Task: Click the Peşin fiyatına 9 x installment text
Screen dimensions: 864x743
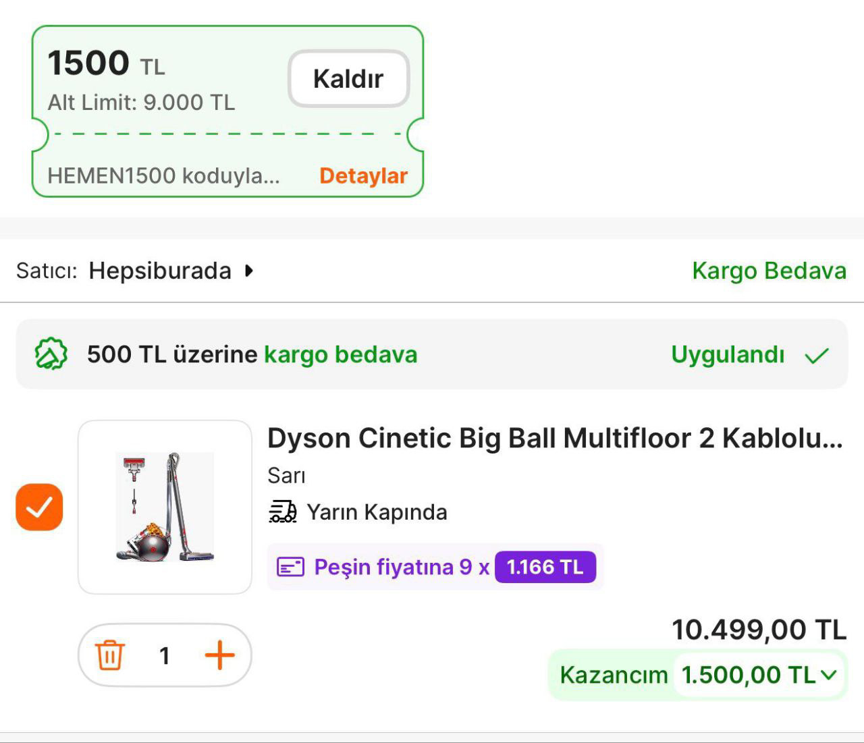Action: point(402,567)
